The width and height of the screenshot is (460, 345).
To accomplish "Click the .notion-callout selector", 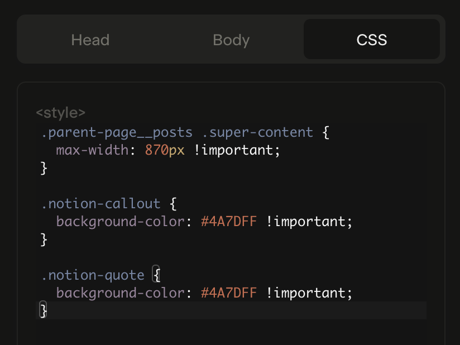I will 100,204.
